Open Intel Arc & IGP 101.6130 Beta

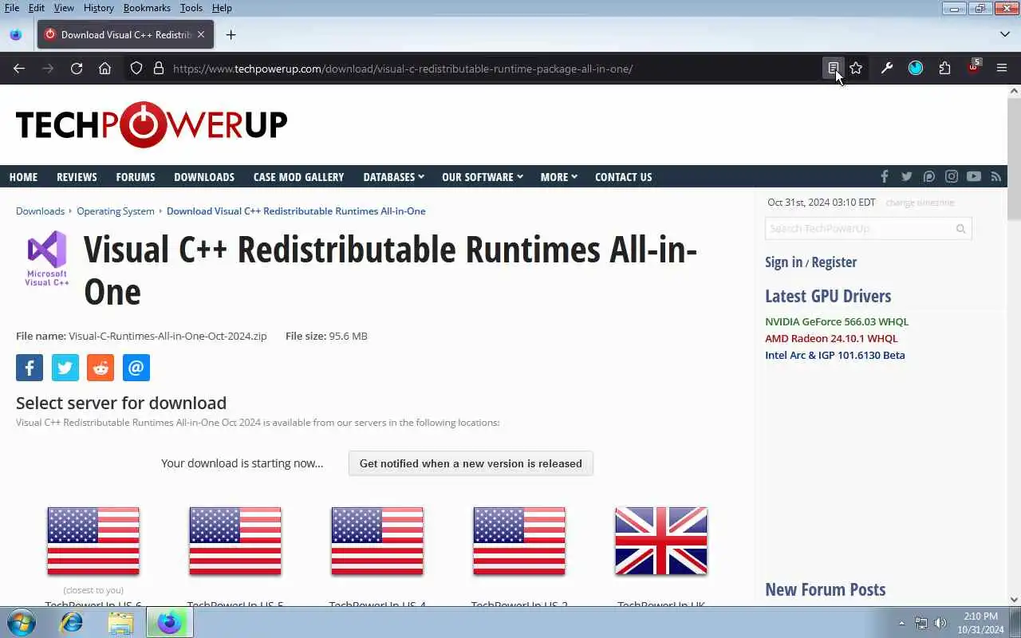834,355
